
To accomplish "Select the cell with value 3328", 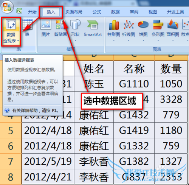I will tap(171, 99).
